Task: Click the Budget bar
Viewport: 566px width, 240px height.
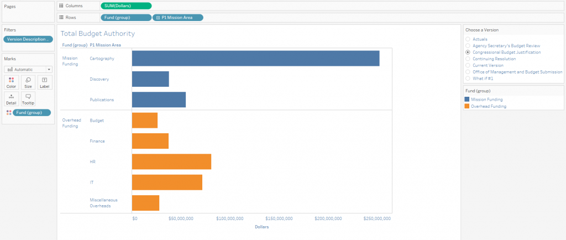Action: tap(145, 120)
